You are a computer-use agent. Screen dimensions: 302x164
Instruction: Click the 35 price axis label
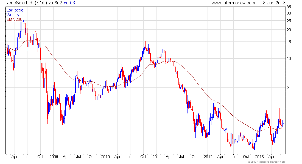(289, 7)
